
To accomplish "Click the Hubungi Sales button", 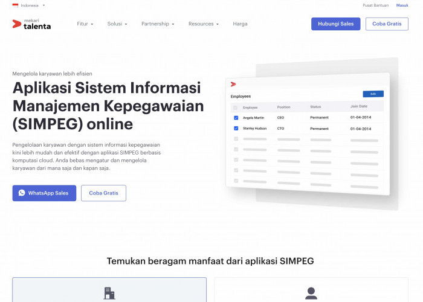I will (x=335, y=24).
